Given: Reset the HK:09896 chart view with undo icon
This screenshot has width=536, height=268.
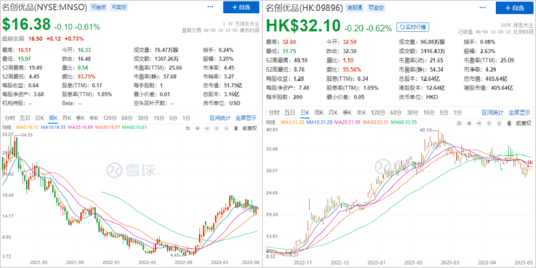Looking at the screenshot, I should point(459,123).
